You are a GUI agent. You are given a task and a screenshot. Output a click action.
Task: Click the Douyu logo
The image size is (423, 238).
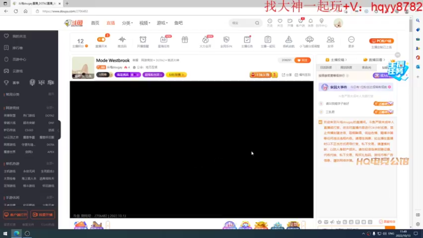pos(73,23)
